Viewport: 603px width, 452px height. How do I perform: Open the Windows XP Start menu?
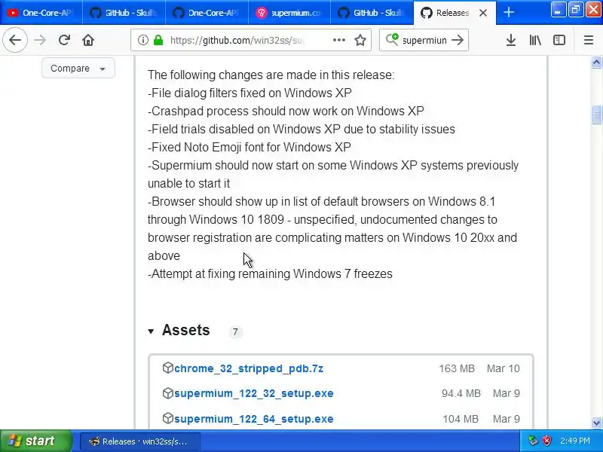[35, 441]
